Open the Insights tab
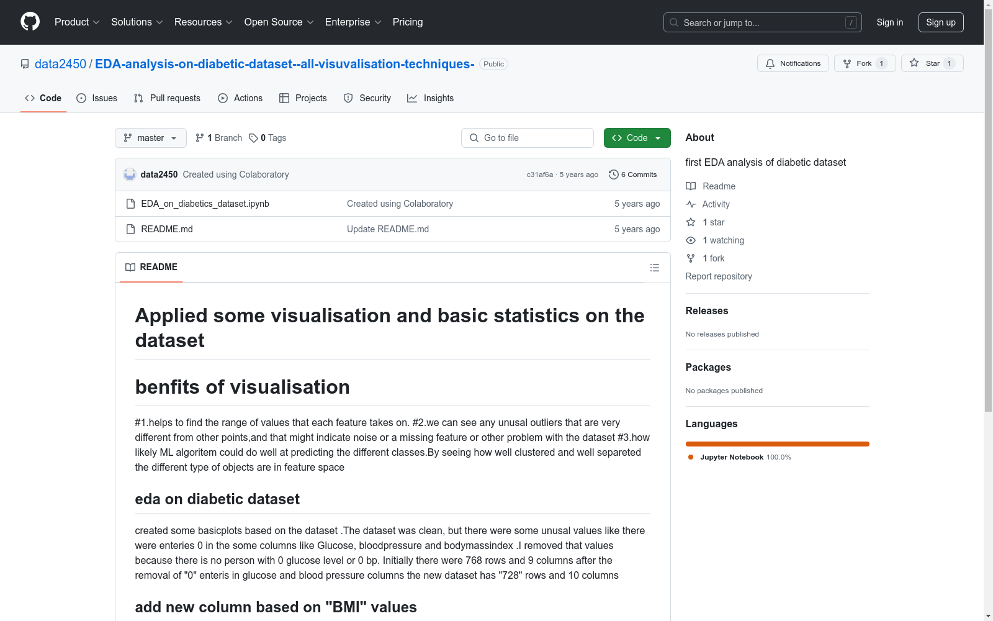Image resolution: width=993 pixels, height=621 pixels. (431, 98)
